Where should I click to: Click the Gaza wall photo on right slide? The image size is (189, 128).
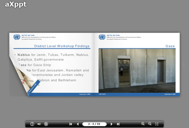pos(137,71)
